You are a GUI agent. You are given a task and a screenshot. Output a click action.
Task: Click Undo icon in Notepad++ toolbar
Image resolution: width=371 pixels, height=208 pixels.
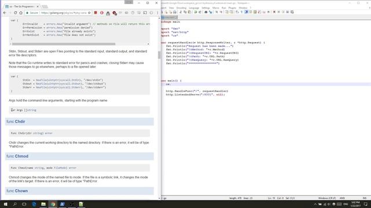click(x=195, y=12)
